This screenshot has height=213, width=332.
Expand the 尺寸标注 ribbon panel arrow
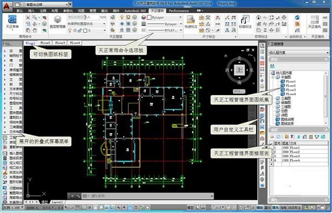[x=236, y=37]
